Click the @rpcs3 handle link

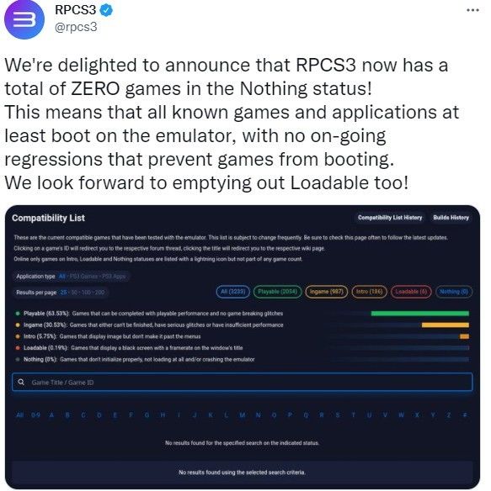[76, 27]
